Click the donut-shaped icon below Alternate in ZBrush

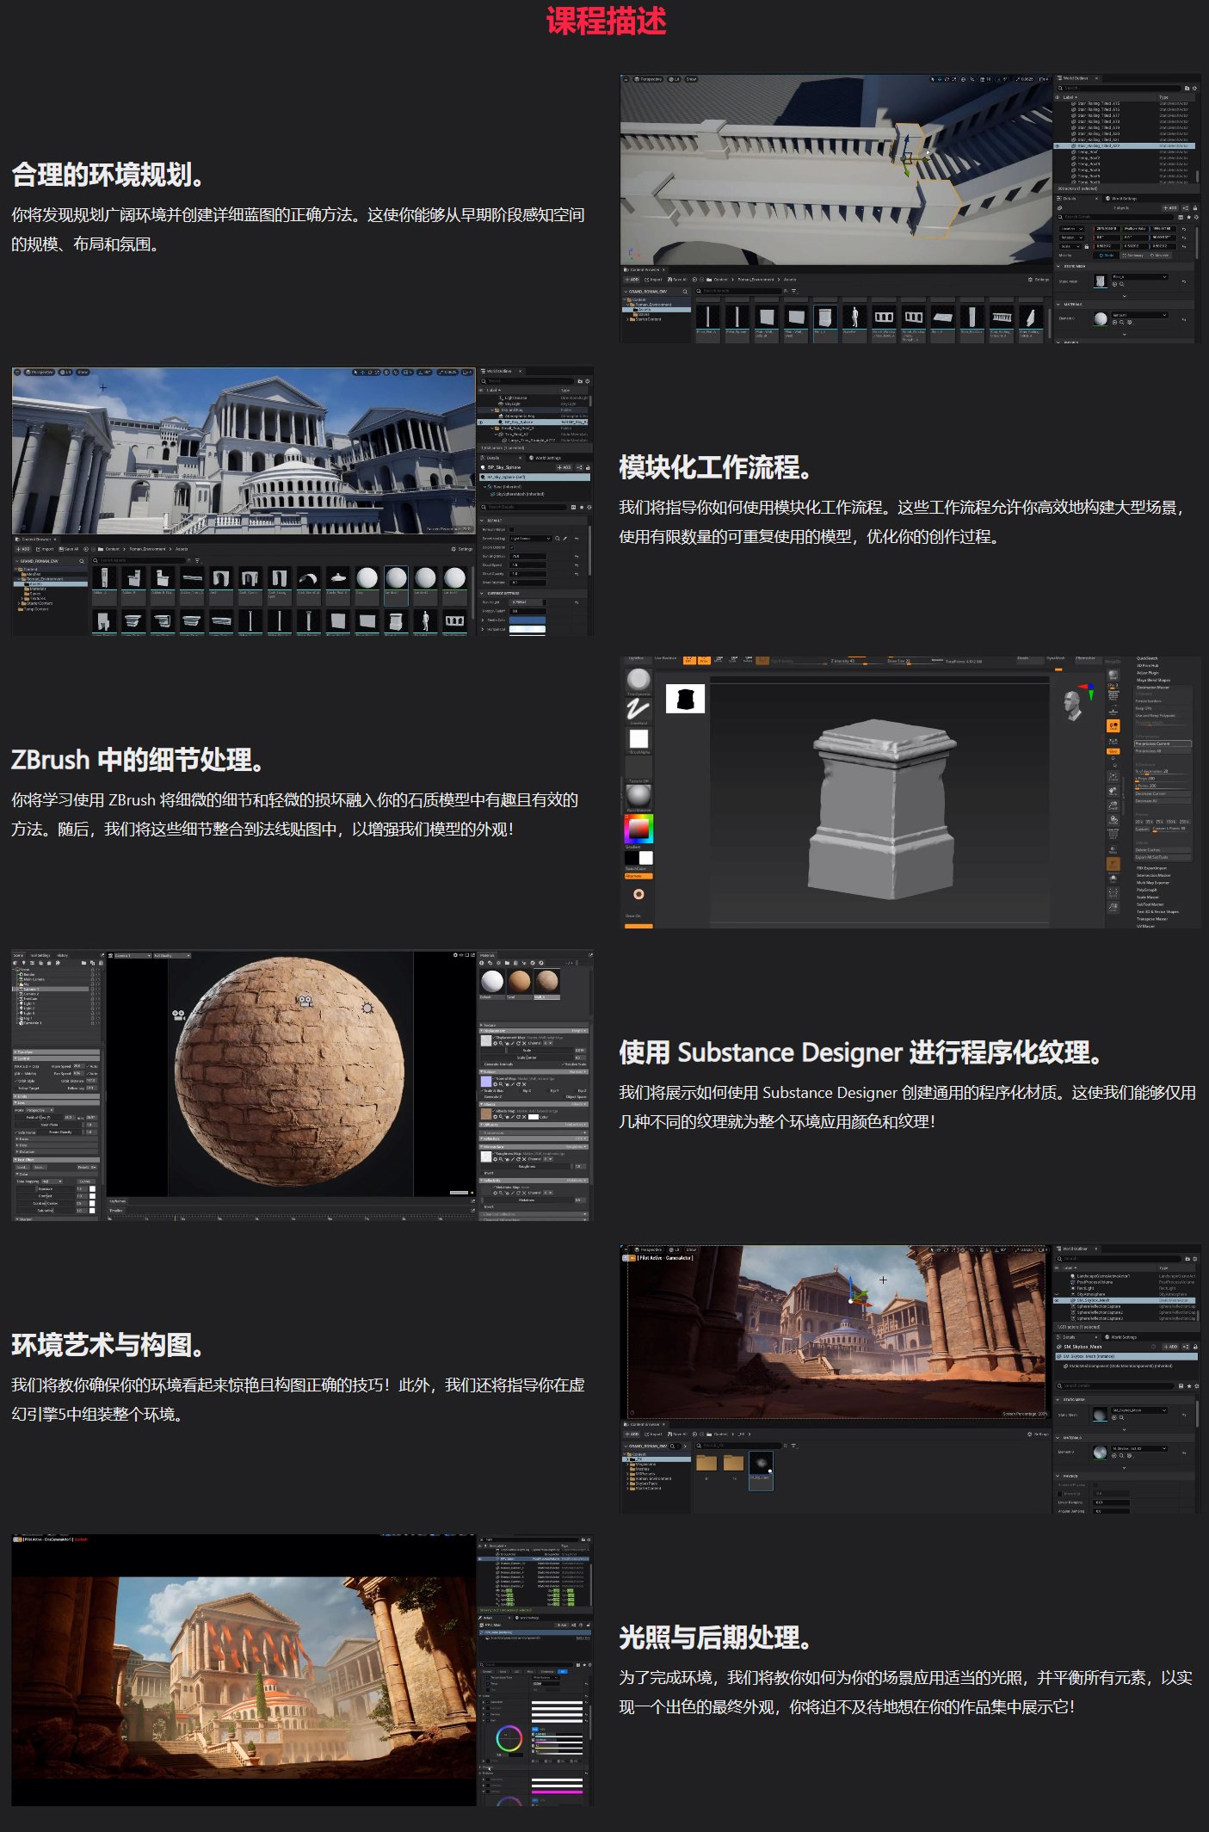click(638, 894)
